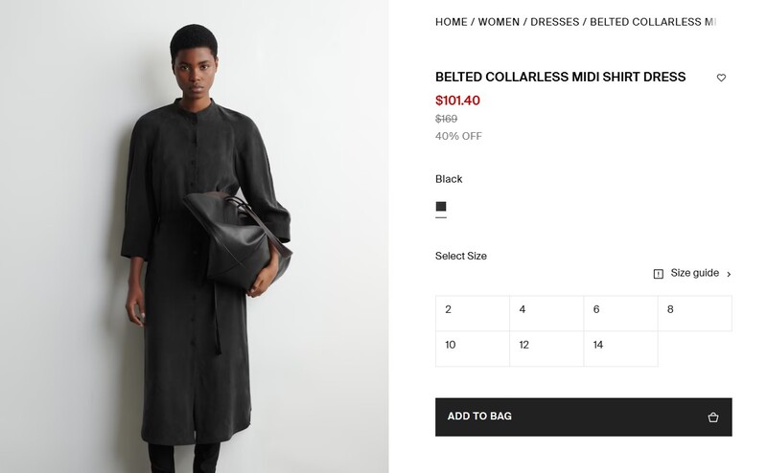Pick size 6
Screen dimensions: 767x473
620,312
